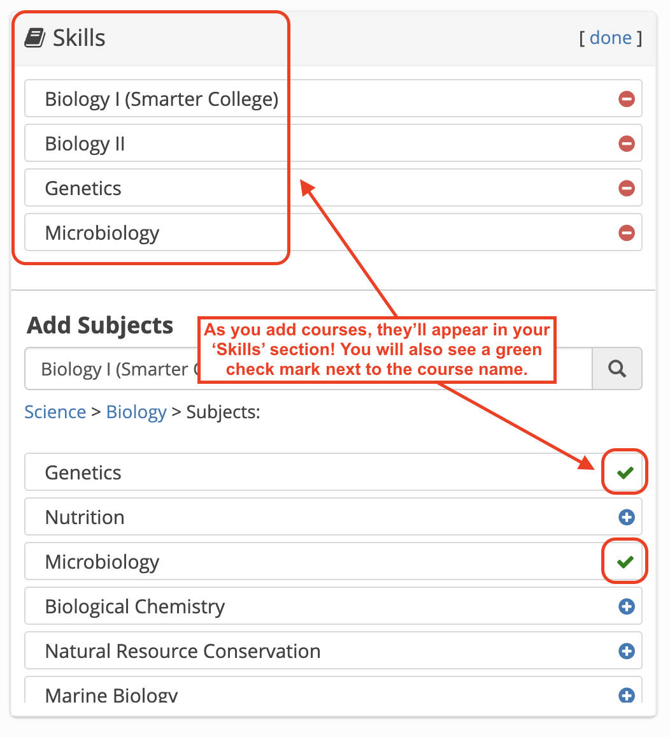Remove Biology I (Smarter College) skill
The height and width of the screenshot is (737, 670).
tap(626, 99)
